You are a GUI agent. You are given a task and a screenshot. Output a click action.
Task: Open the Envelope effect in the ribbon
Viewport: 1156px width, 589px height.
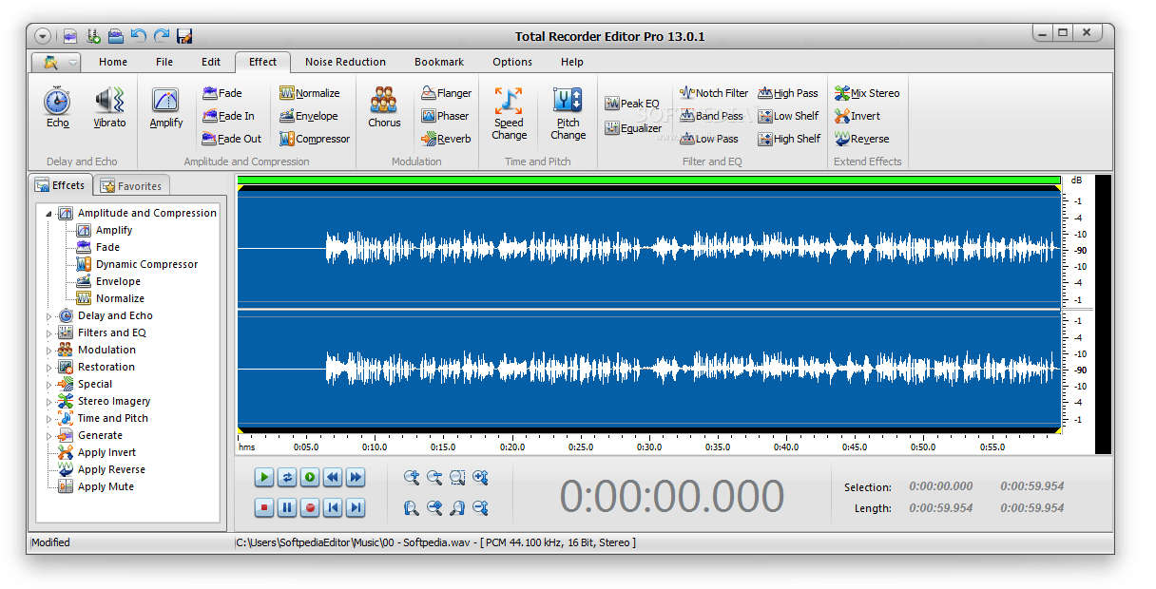[x=308, y=116]
